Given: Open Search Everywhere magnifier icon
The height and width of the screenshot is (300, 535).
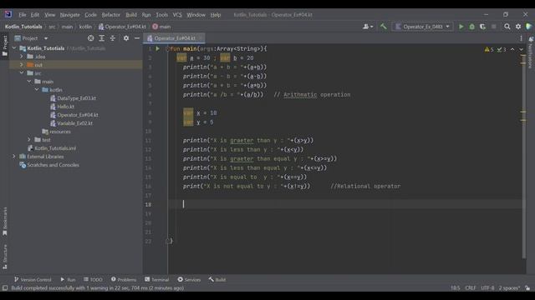Looking at the screenshot, I should pyautogui.click(x=507, y=27).
